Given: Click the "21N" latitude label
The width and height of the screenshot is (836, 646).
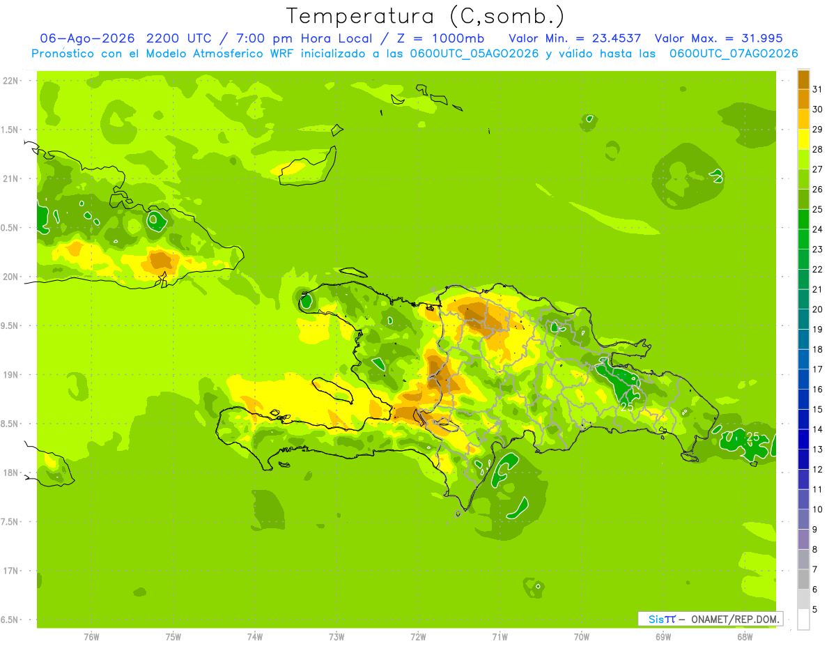Looking at the screenshot, I should 10,178.
